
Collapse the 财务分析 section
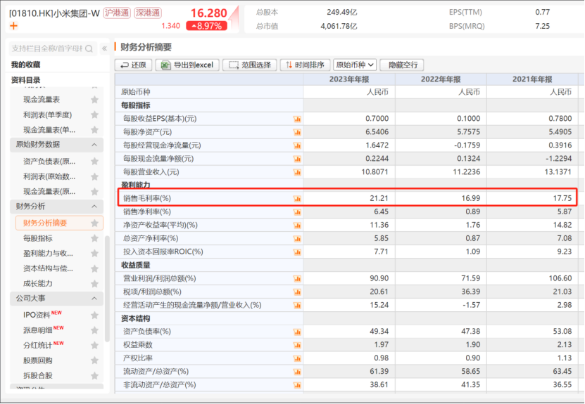(94, 207)
